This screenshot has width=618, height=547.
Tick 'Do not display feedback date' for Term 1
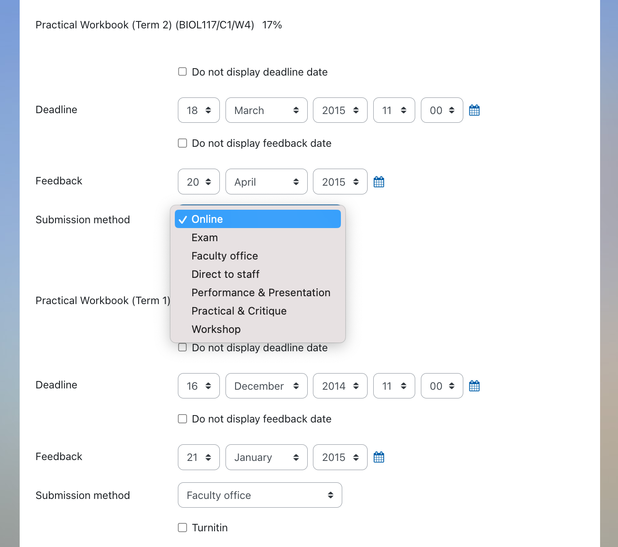pos(182,419)
